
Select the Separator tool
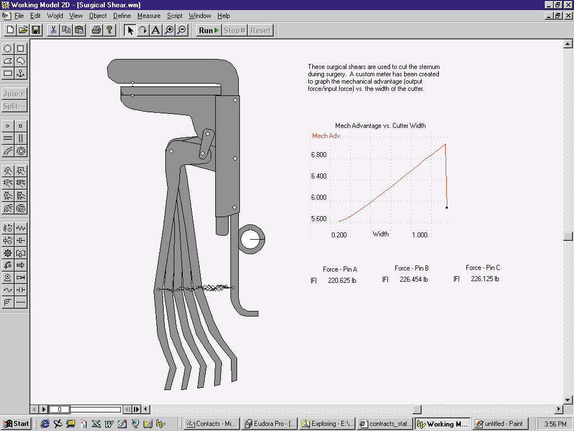click(x=21, y=290)
